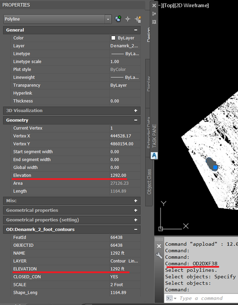The image size is (238, 305).
Task: Expand Geometrical properties (setting) section
Action: tap(136, 220)
